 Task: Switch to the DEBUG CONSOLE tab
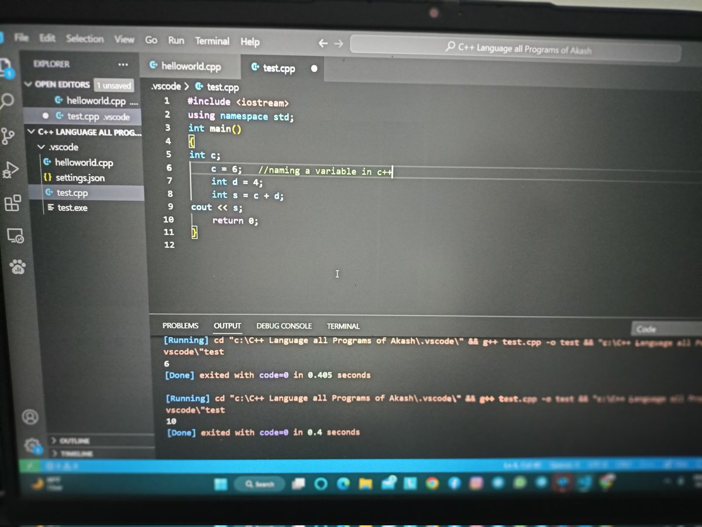coord(284,326)
